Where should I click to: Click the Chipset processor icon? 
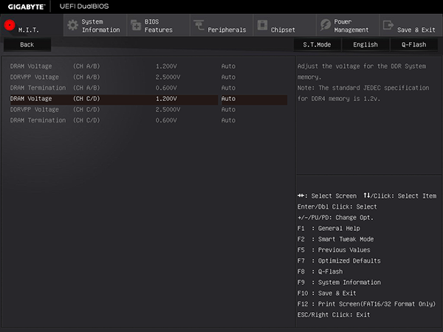coord(262,25)
